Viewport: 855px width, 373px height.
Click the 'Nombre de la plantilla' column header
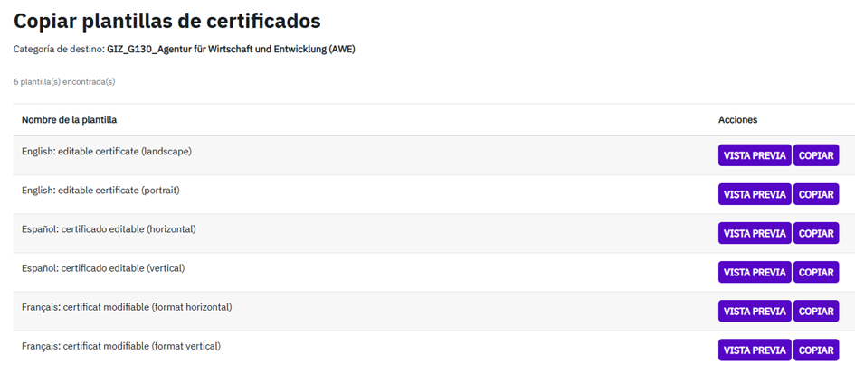69,119
